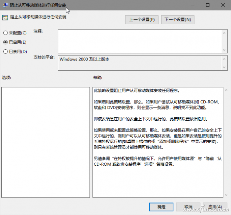Click the 注释: label
The width and height of the screenshot is (231, 215).
tap(38, 31)
